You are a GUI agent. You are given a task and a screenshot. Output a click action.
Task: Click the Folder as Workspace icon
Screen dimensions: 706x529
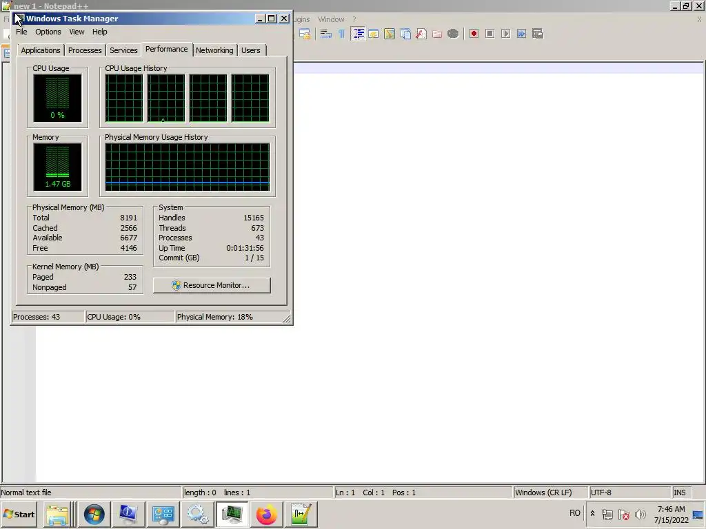tap(437, 34)
